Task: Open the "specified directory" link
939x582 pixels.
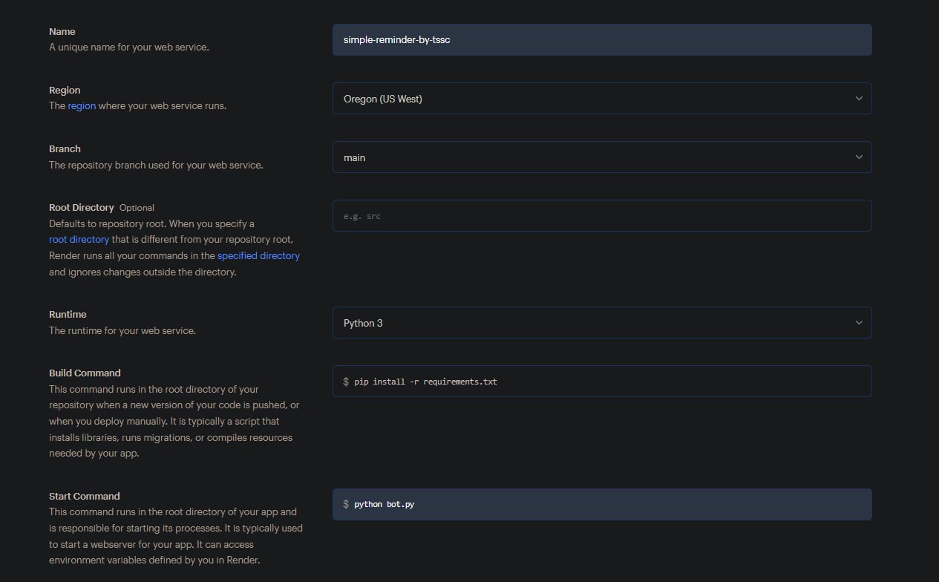Action: (x=258, y=256)
